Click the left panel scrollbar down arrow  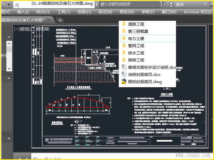pyautogui.click(x=9, y=69)
